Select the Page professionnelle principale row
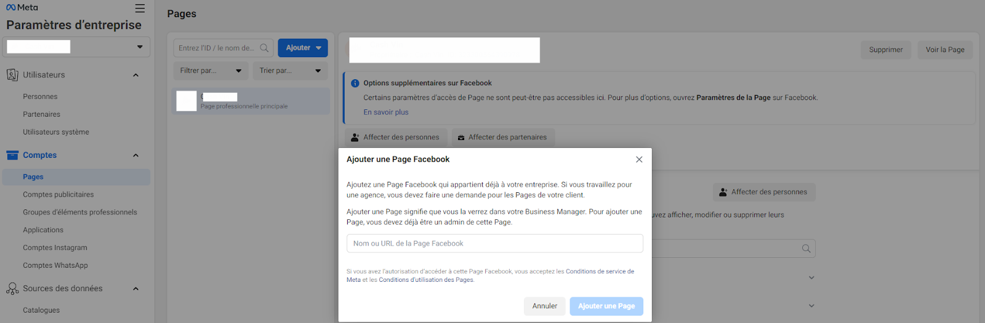 tap(251, 101)
